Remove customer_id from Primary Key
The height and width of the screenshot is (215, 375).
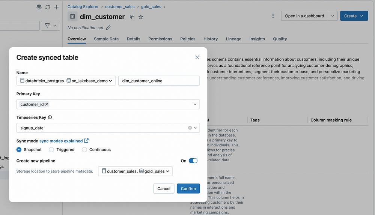click(x=47, y=104)
